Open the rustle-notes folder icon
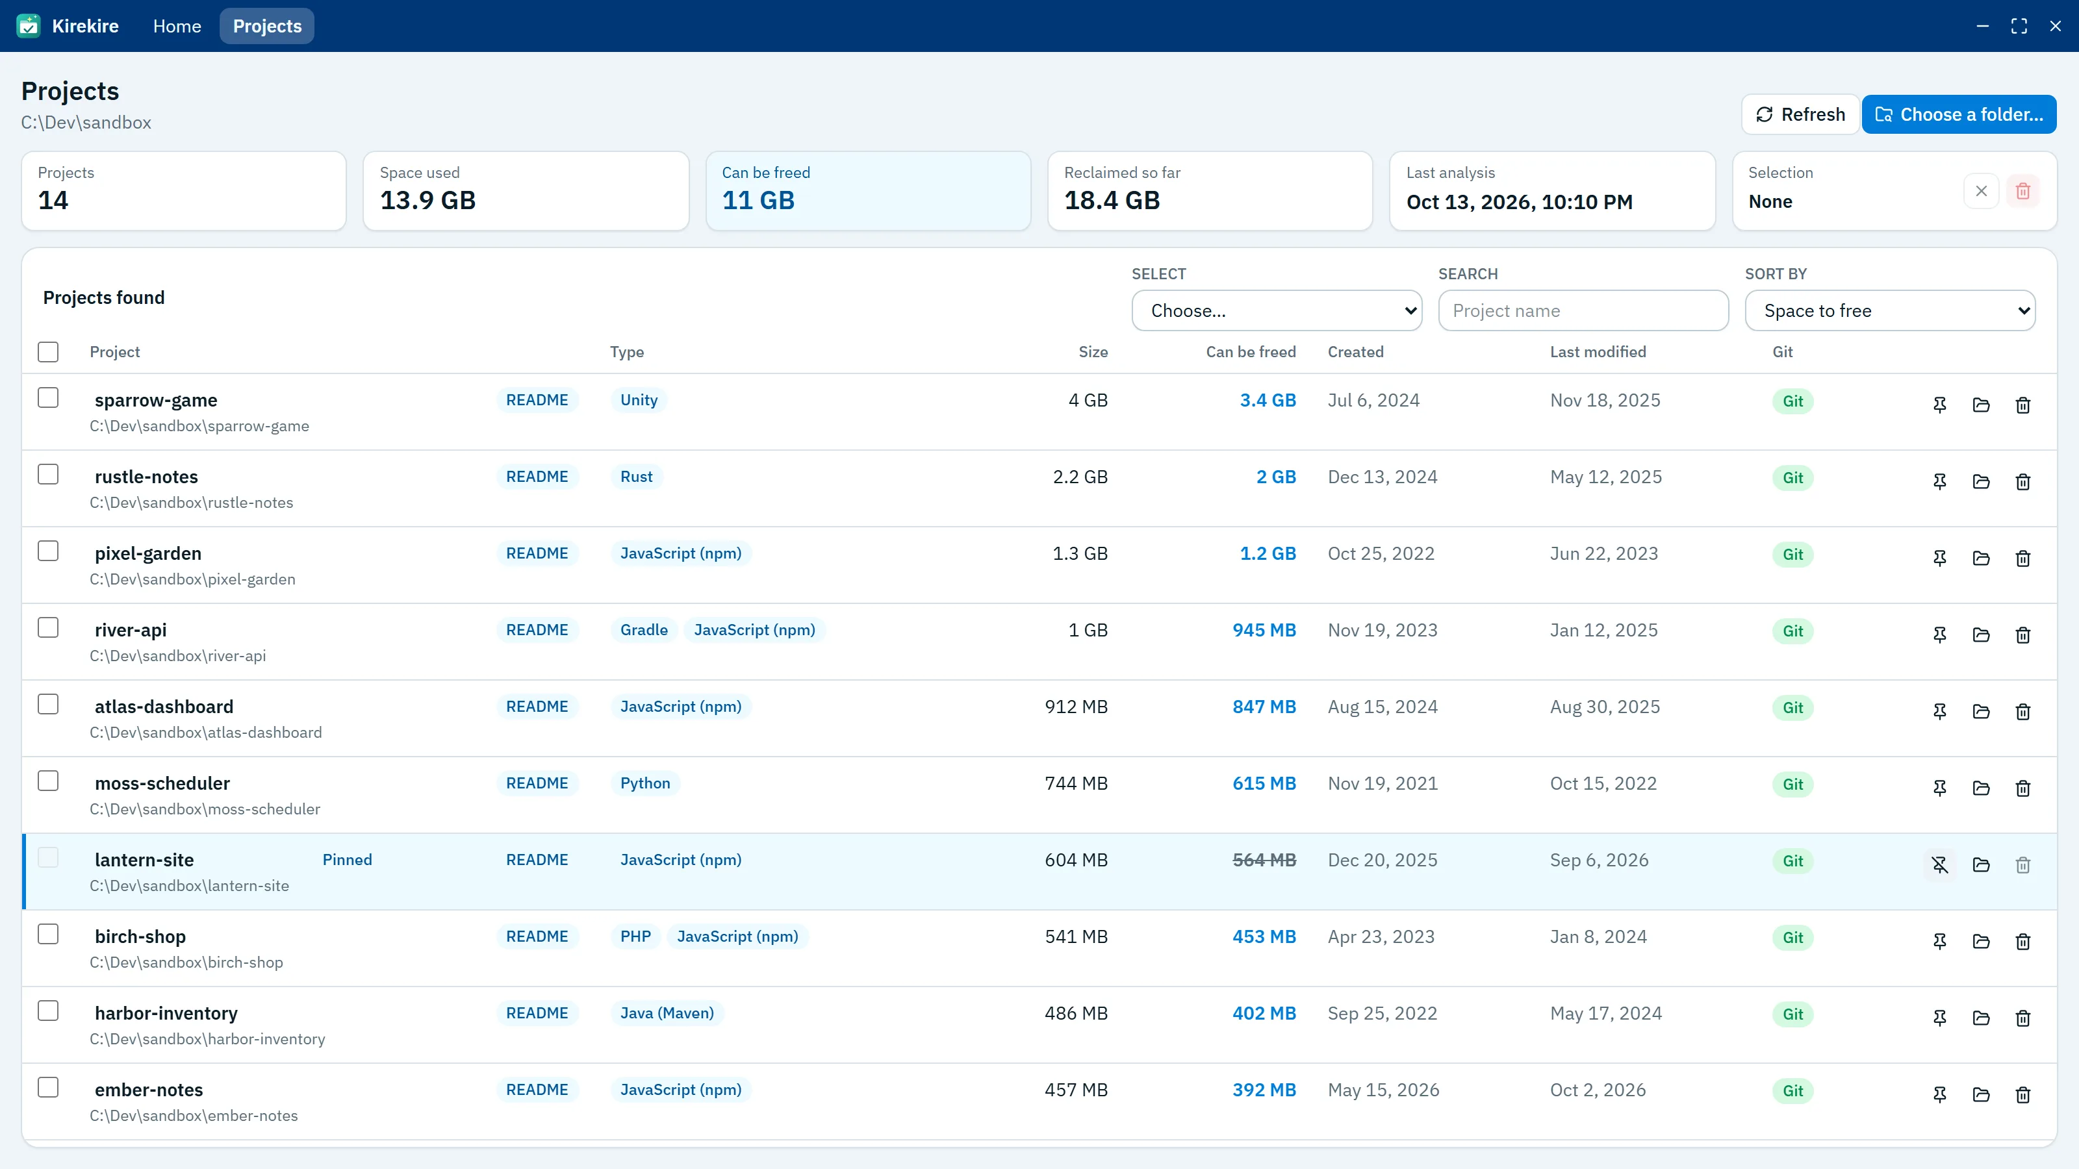 coord(1980,482)
